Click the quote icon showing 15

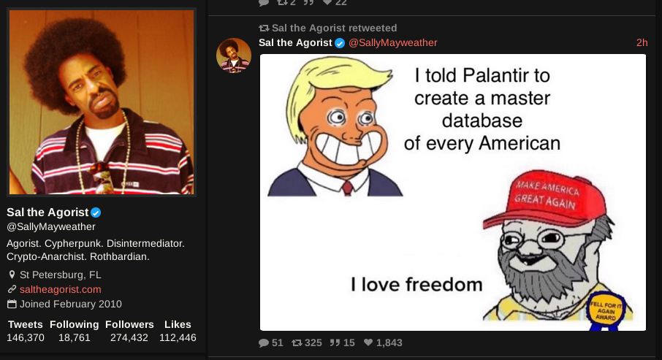click(x=335, y=342)
